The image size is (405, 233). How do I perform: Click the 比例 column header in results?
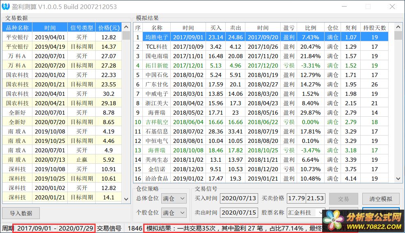pyautogui.click(x=310, y=27)
